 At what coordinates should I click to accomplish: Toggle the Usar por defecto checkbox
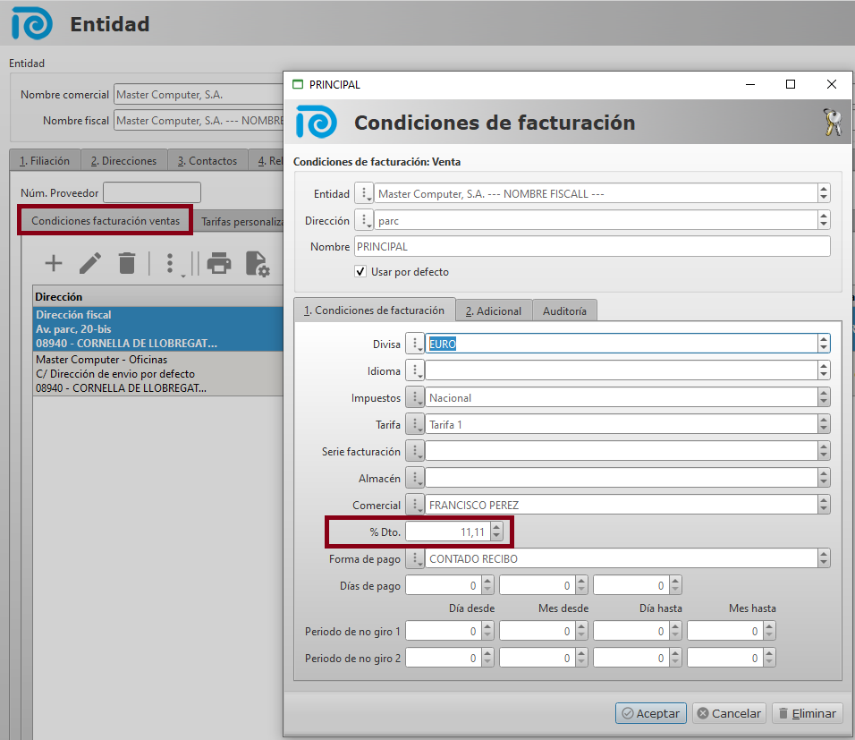360,272
